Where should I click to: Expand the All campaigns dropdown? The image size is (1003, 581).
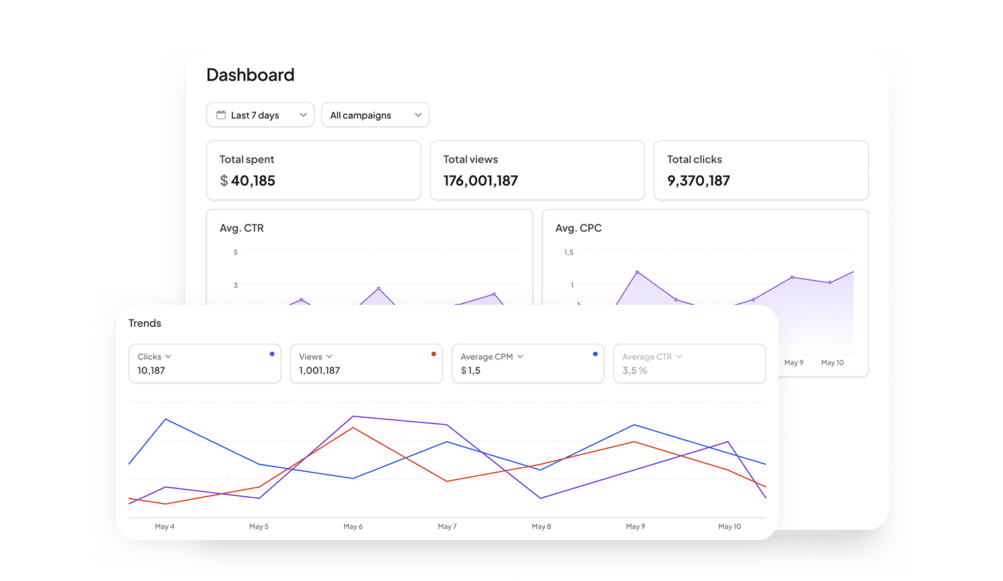pyautogui.click(x=374, y=115)
